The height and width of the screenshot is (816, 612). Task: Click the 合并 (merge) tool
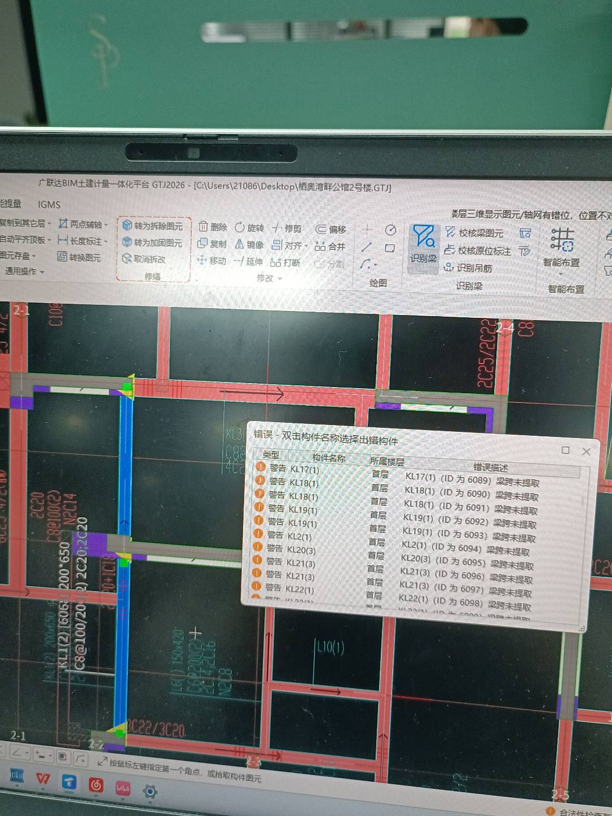pos(329,246)
